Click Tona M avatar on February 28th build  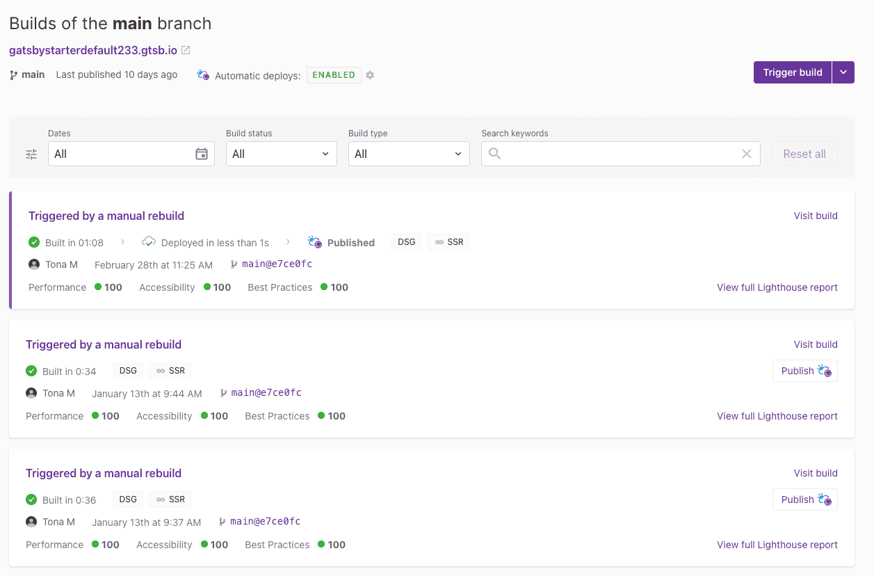[x=34, y=264]
